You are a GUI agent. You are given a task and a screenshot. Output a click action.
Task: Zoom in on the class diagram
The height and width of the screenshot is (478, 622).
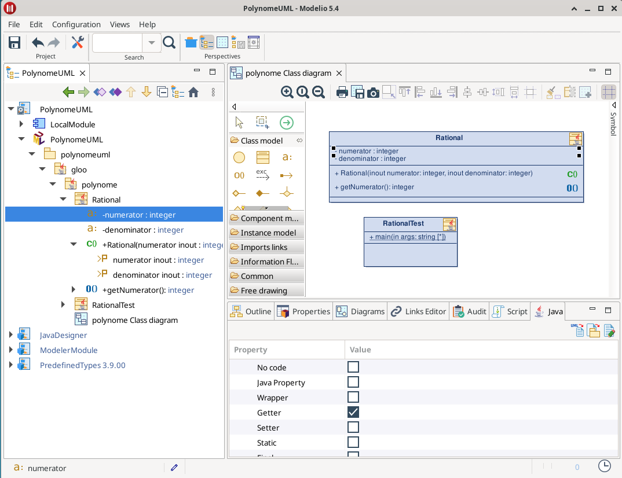click(x=287, y=93)
